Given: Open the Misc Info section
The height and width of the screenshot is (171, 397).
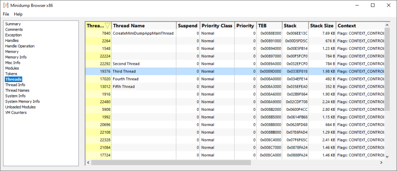Looking at the screenshot, I should 13,63.
